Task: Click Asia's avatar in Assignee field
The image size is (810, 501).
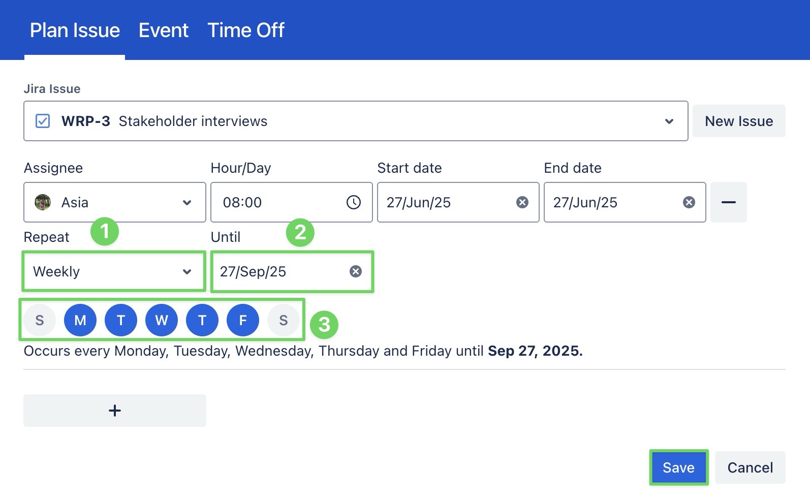Action: [43, 202]
